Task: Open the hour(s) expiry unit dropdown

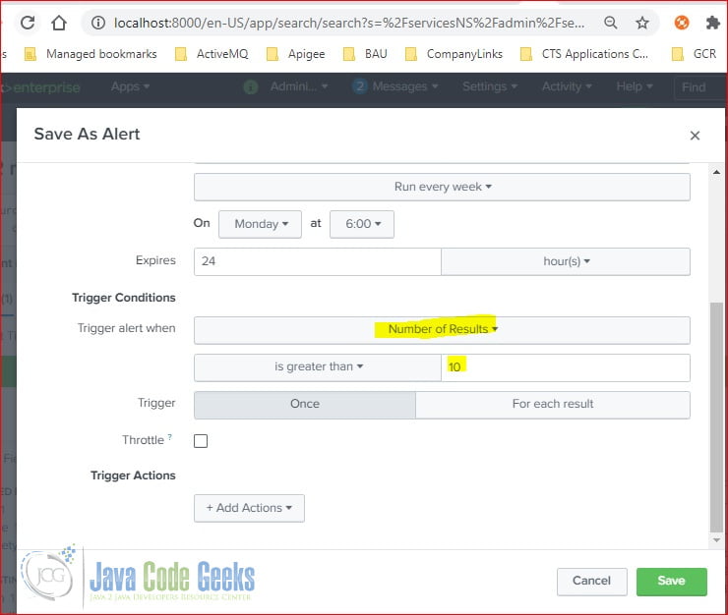Action: click(x=566, y=261)
